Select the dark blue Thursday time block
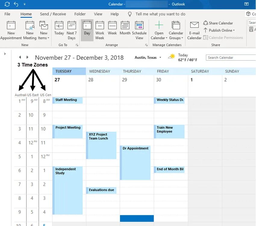The height and width of the screenshot is (226, 256). (x=137, y=218)
